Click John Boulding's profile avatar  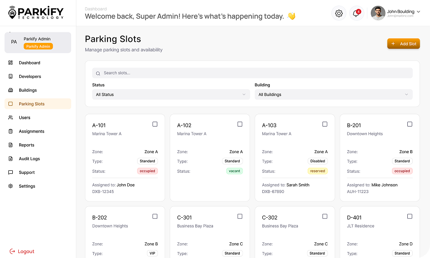tap(378, 13)
